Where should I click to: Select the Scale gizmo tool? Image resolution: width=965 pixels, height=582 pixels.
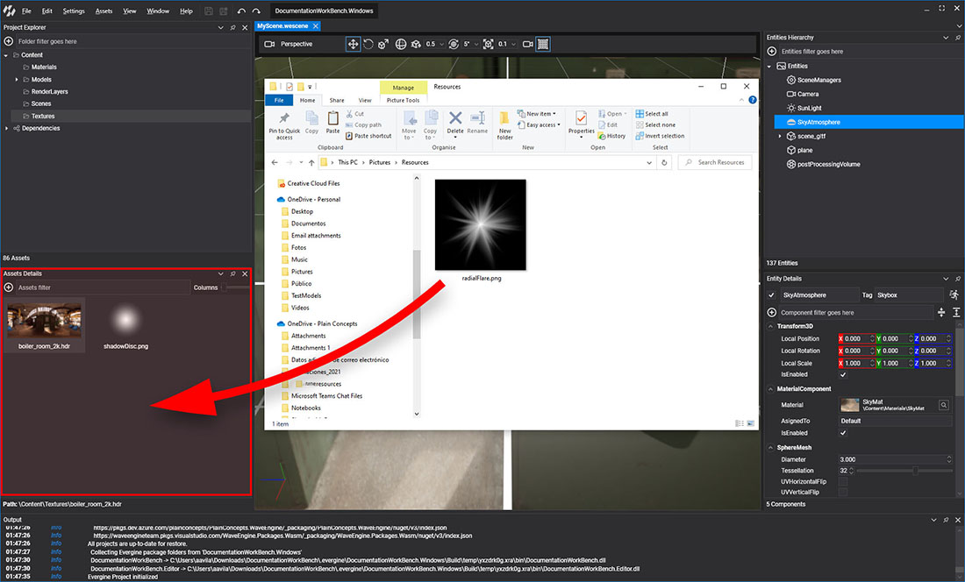click(x=384, y=44)
